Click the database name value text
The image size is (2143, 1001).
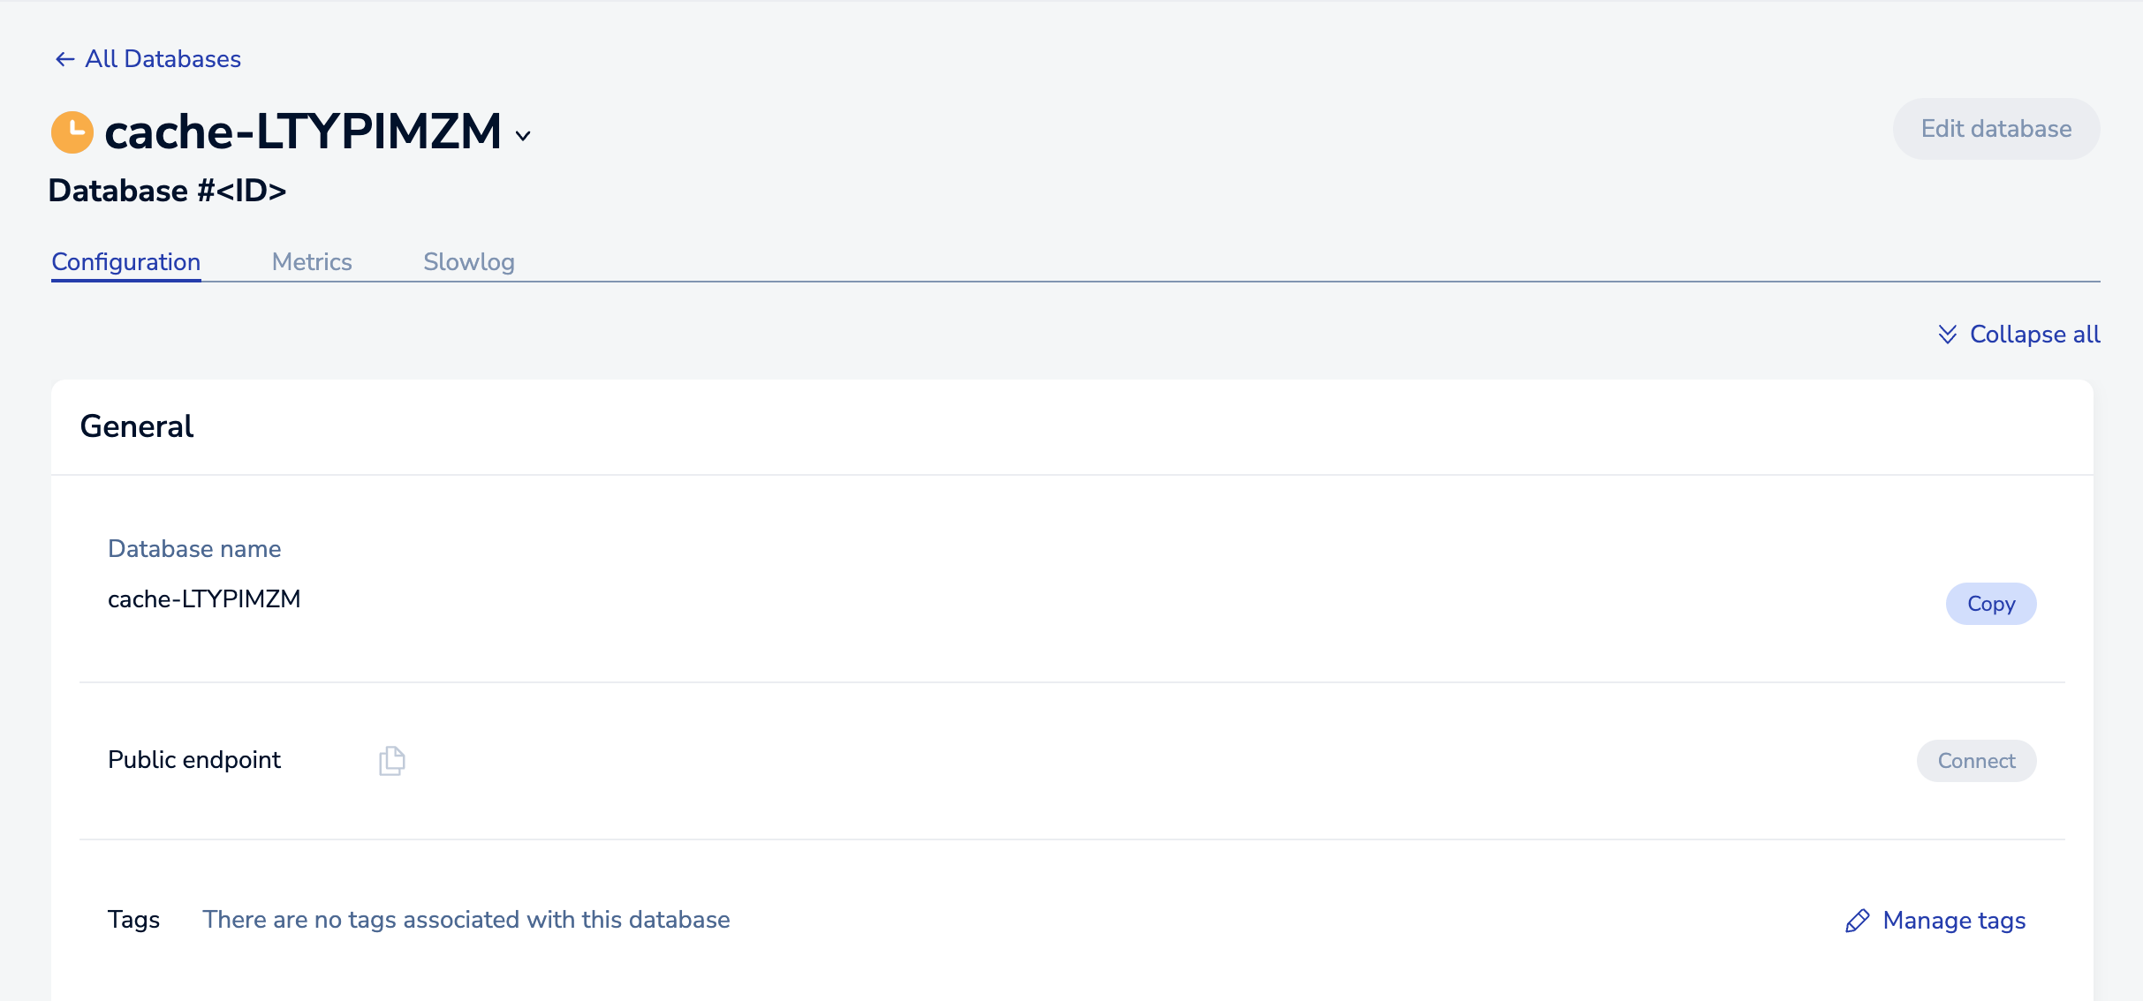[204, 599]
